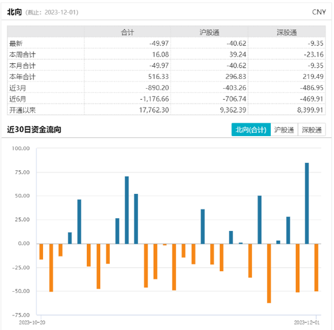The image size is (334, 330).
Task: Click the value 516.33
Action: pos(158,77)
